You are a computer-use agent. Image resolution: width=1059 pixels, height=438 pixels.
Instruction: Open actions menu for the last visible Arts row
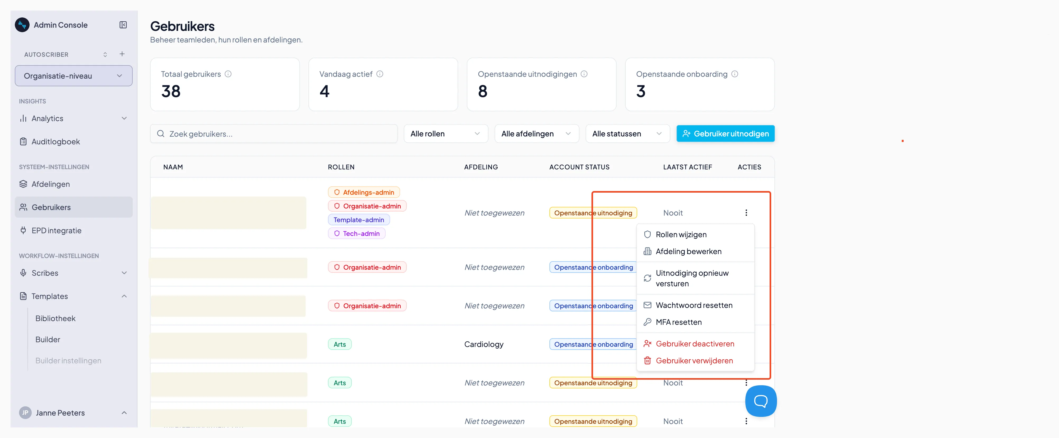tap(746, 421)
